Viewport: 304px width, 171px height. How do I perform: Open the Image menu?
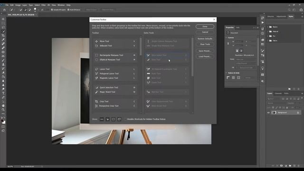click(x=18, y=5)
